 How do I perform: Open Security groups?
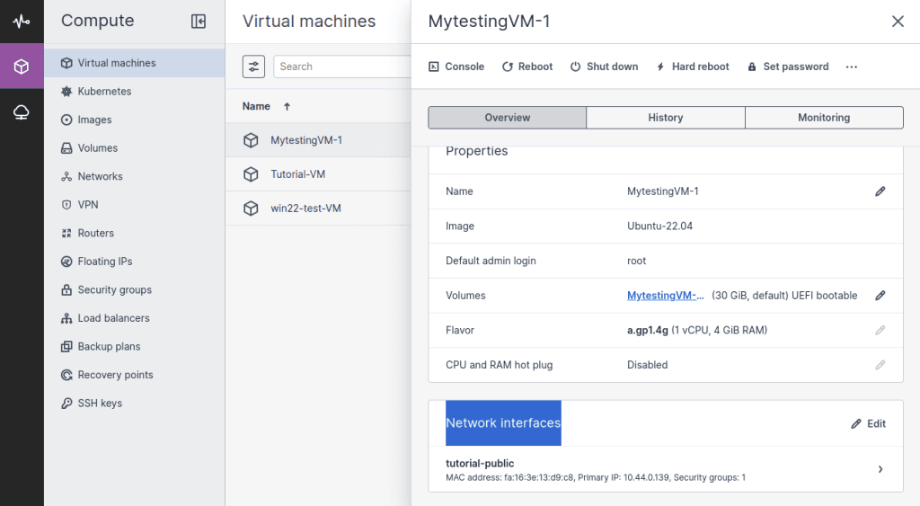(135, 289)
